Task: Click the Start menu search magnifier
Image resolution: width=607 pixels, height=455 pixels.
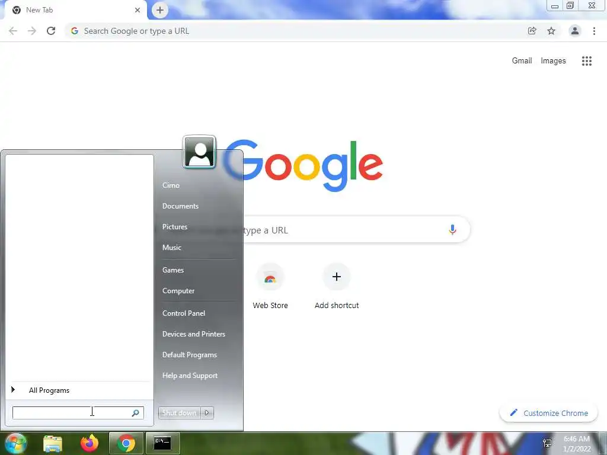Action: click(x=136, y=413)
